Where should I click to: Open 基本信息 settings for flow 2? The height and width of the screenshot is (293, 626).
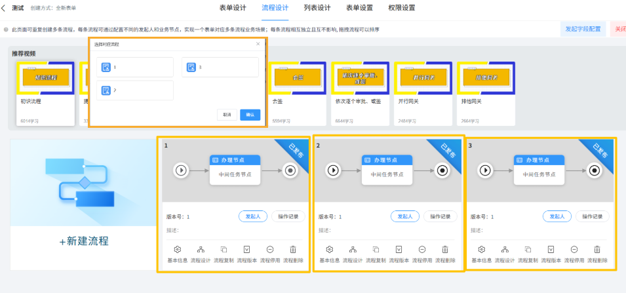pos(330,254)
